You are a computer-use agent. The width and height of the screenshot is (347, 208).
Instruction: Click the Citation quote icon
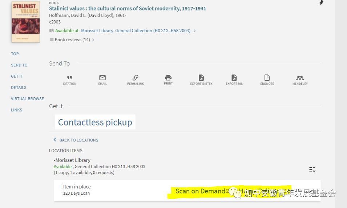click(69, 78)
